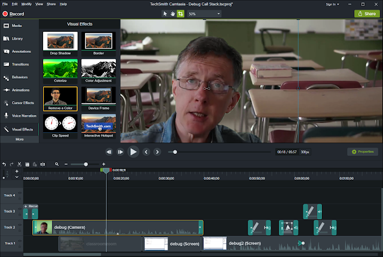Click the Copy icon in timeline toolbar
The image size is (383, 257).
point(27,164)
